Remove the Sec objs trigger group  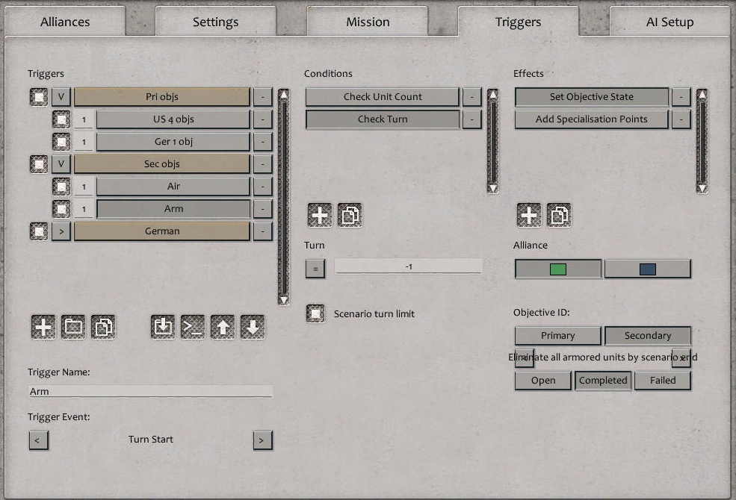tap(263, 164)
